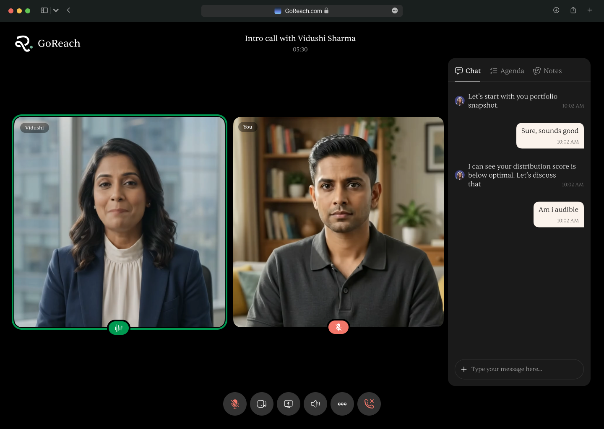Screen dimensions: 604x429
Task: Open the Notes tab
Action: coord(547,71)
